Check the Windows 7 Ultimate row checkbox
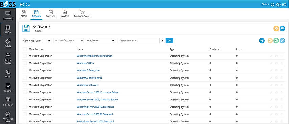289x124 pixels. pos(25,85)
